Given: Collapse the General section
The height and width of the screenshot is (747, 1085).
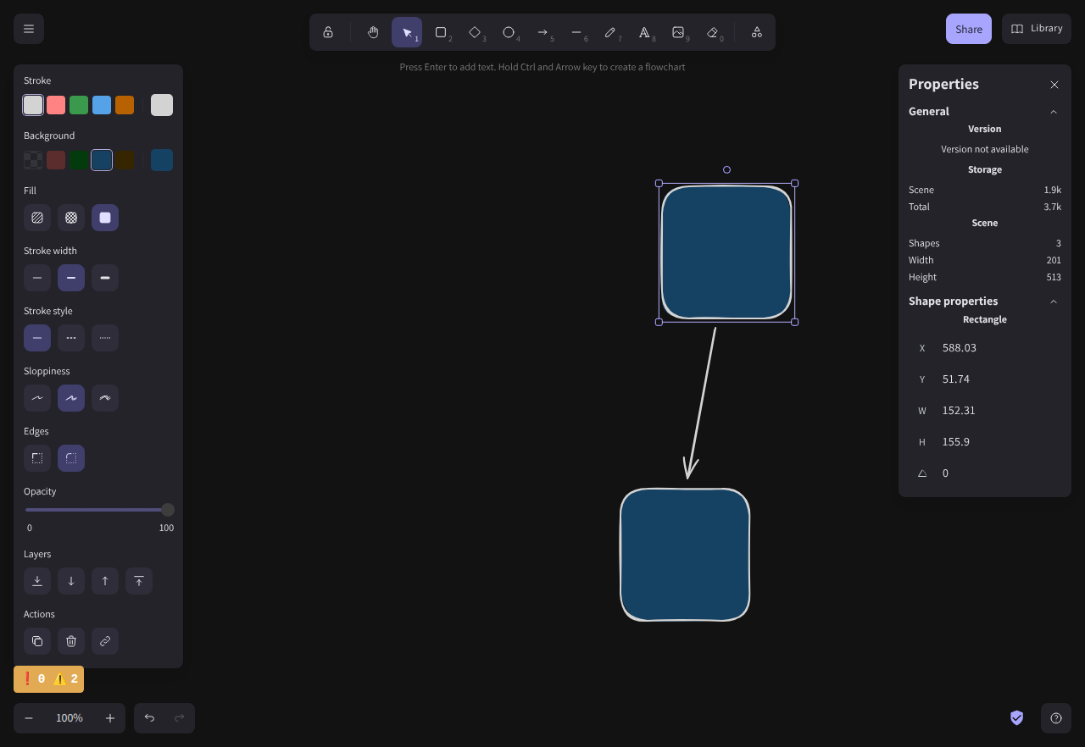Looking at the screenshot, I should 1054,112.
